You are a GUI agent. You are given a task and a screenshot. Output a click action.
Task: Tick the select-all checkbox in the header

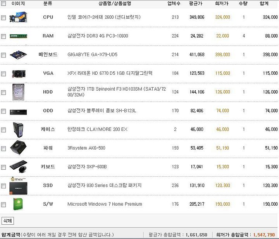click(x=3, y=3)
